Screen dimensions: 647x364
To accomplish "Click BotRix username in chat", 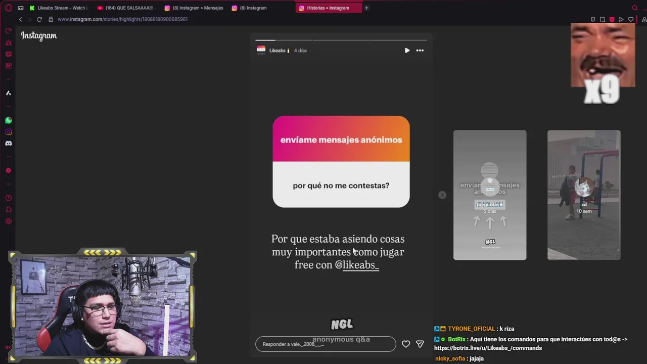I will 457,340.
